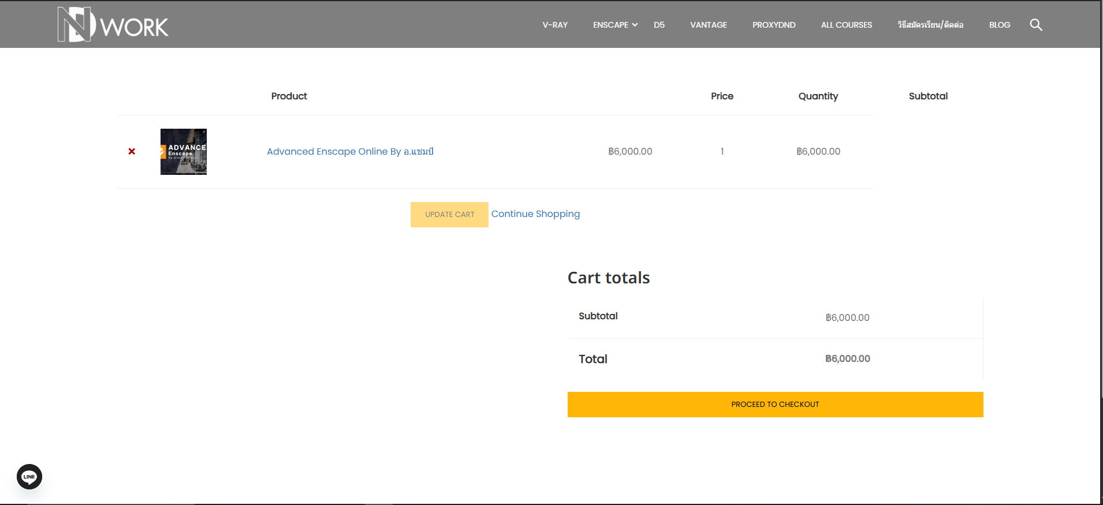Screen dimensions: 1103x505
Task: Go to the ENSCAPE menu label
Action: point(610,25)
